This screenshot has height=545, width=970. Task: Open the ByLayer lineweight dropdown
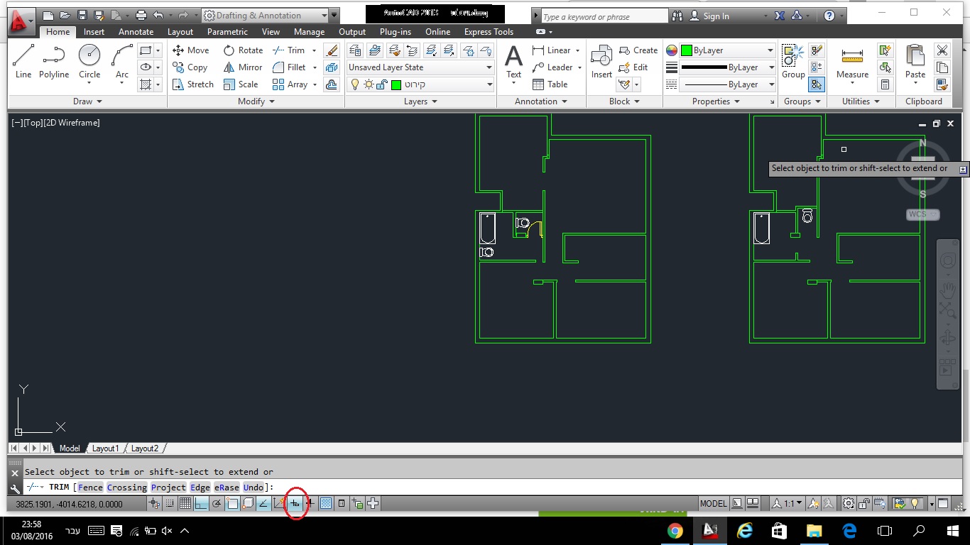click(x=727, y=67)
